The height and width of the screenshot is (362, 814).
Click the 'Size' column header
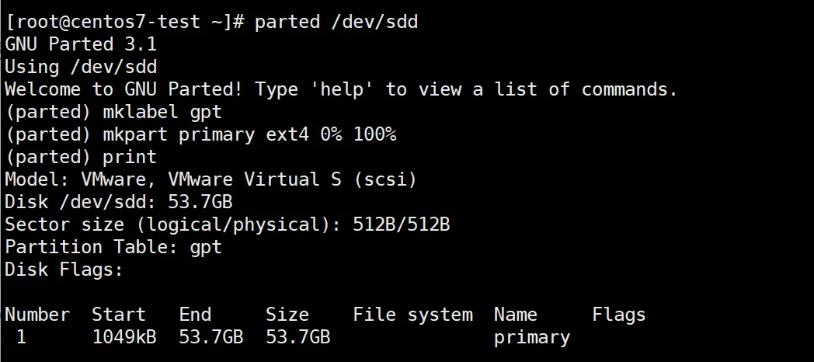pyautogui.click(x=287, y=315)
